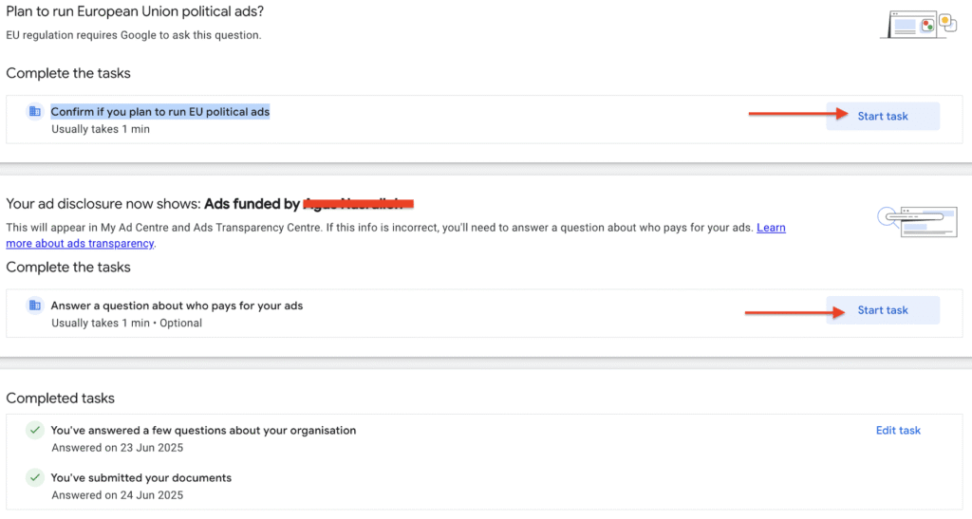Click 'You've submitted your documents' row

[x=140, y=478]
